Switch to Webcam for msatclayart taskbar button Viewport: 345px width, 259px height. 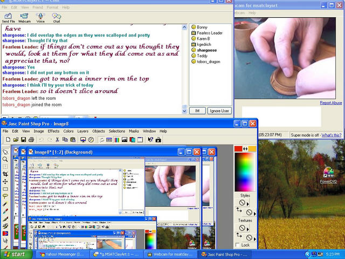coord(170,254)
